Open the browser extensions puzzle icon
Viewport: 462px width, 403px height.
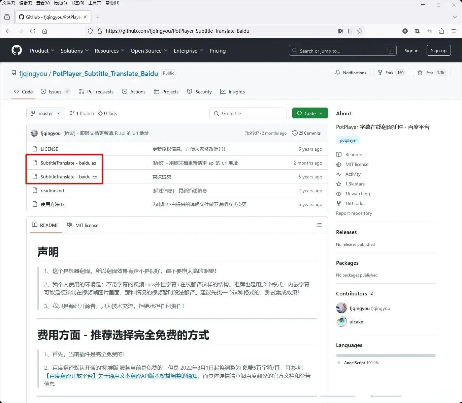[x=441, y=31]
